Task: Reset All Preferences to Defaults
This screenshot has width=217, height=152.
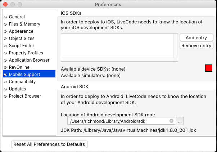Action: pyautogui.click(x=49, y=144)
